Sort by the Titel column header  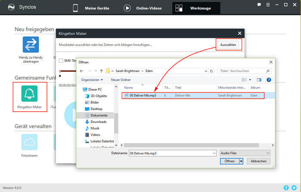pyautogui.click(x=178, y=88)
